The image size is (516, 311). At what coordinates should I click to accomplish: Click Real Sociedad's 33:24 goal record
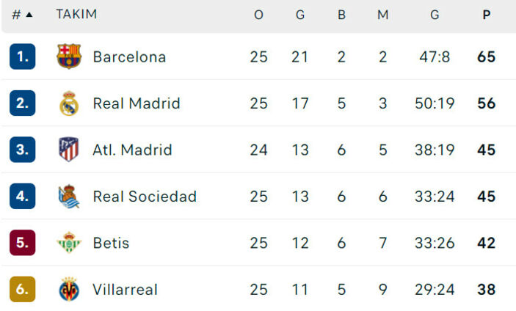pos(435,197)
